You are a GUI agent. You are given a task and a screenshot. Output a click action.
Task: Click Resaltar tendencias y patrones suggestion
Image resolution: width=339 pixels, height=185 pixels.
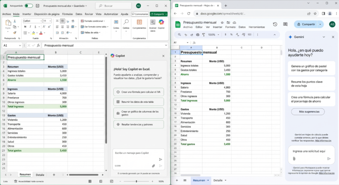(x=139, y=124)
